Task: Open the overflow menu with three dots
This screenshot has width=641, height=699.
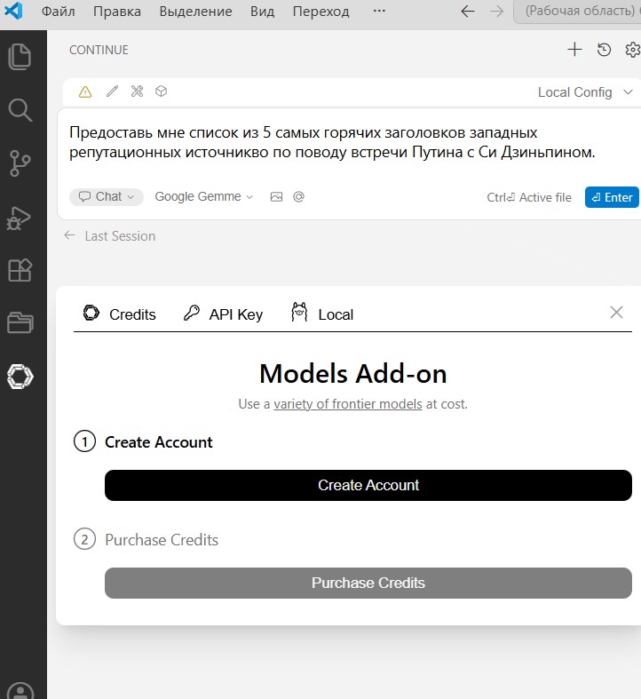Action: tap(379, 11)
